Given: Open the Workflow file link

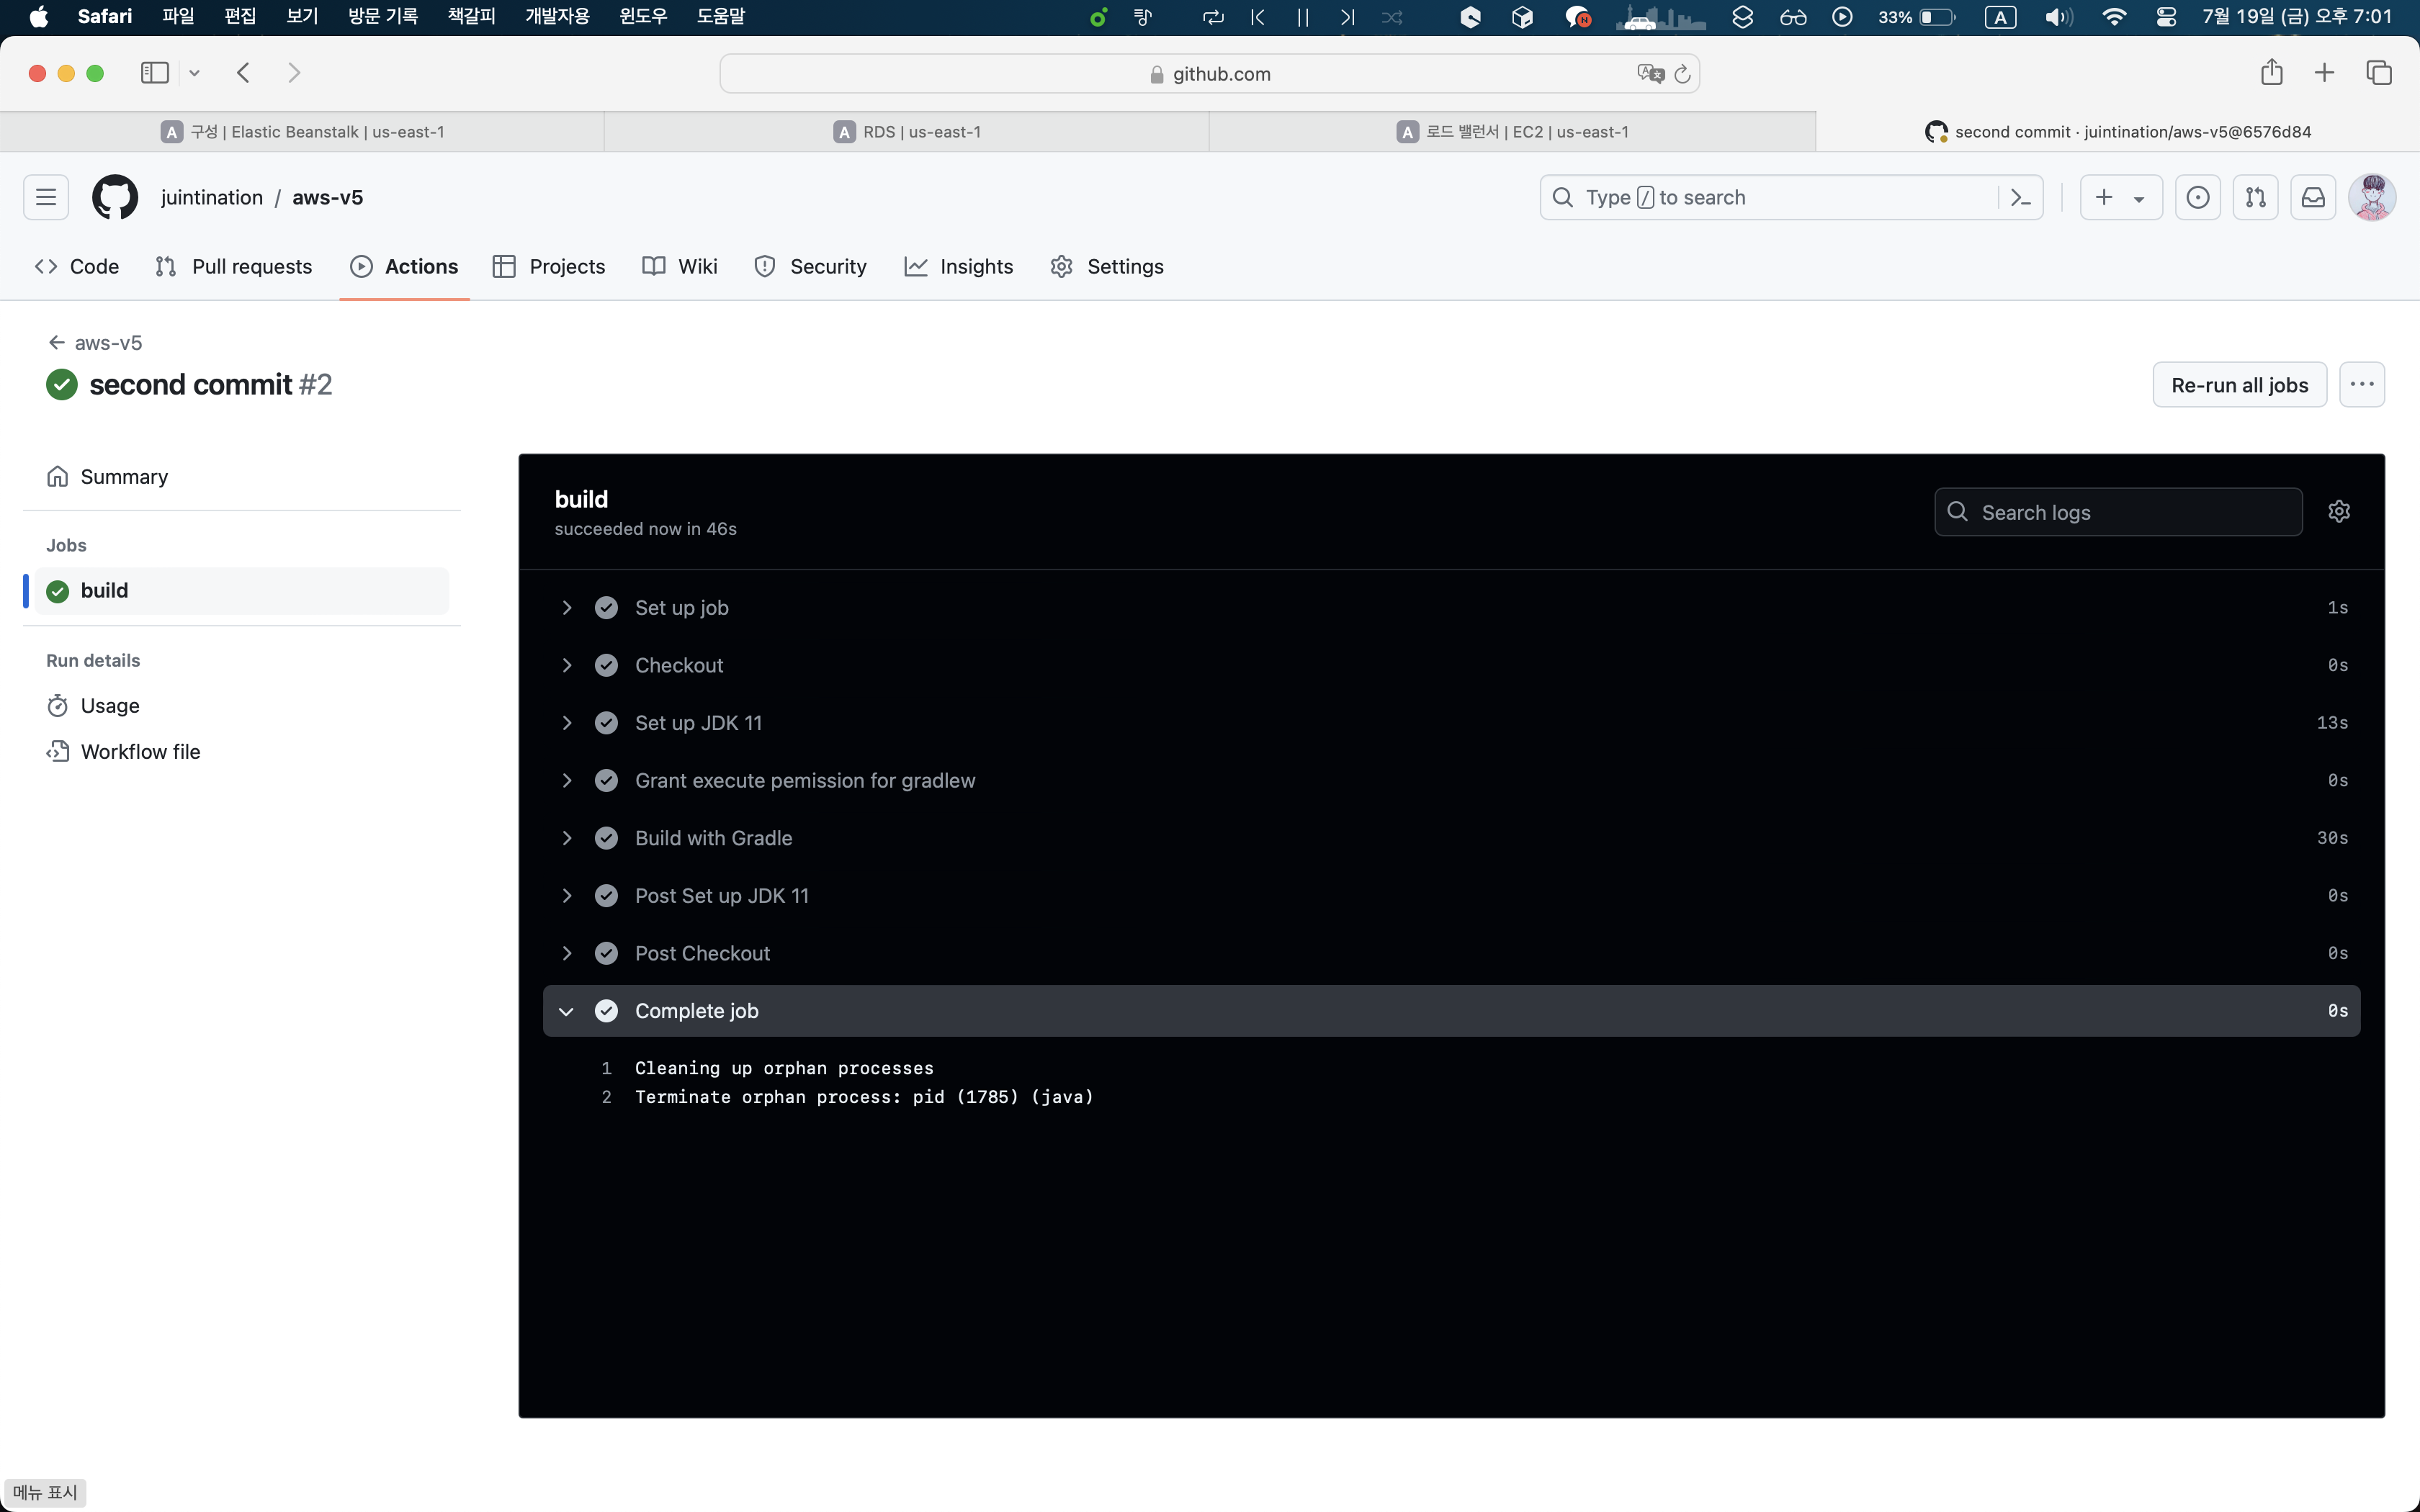Looking at the screenshot, I should 140,751.
